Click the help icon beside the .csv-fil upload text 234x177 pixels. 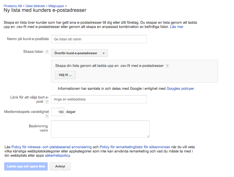167,66
